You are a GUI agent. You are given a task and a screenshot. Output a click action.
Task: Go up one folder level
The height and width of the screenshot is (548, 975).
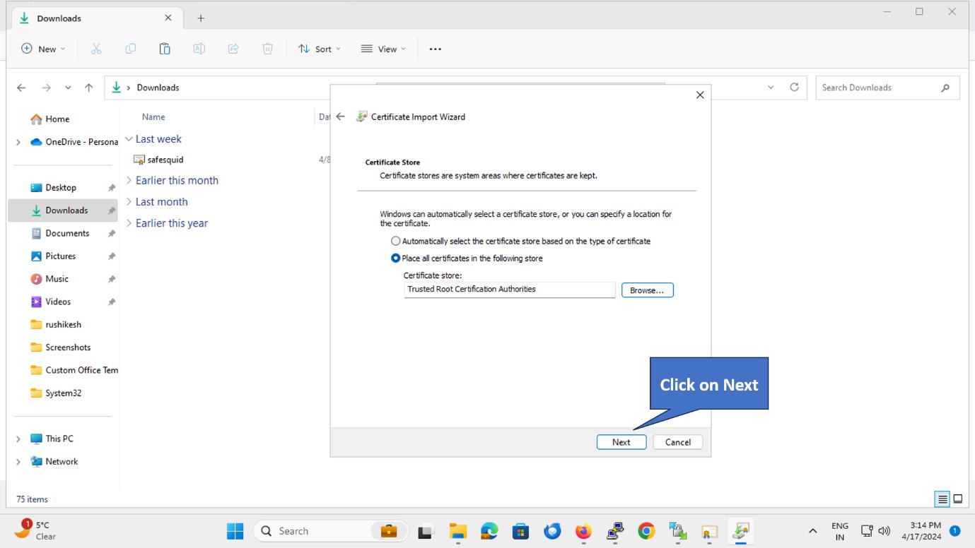pos(88,88)
